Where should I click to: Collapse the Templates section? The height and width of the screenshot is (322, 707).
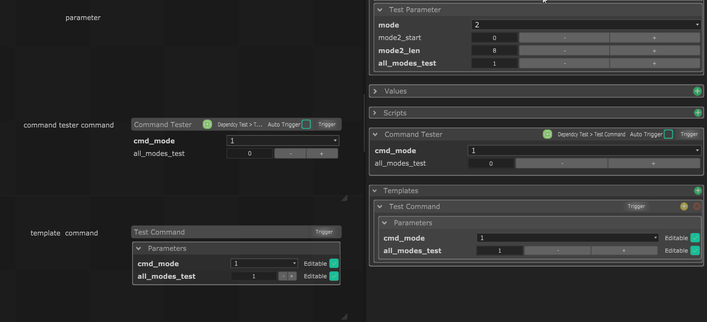pos(375,191)
